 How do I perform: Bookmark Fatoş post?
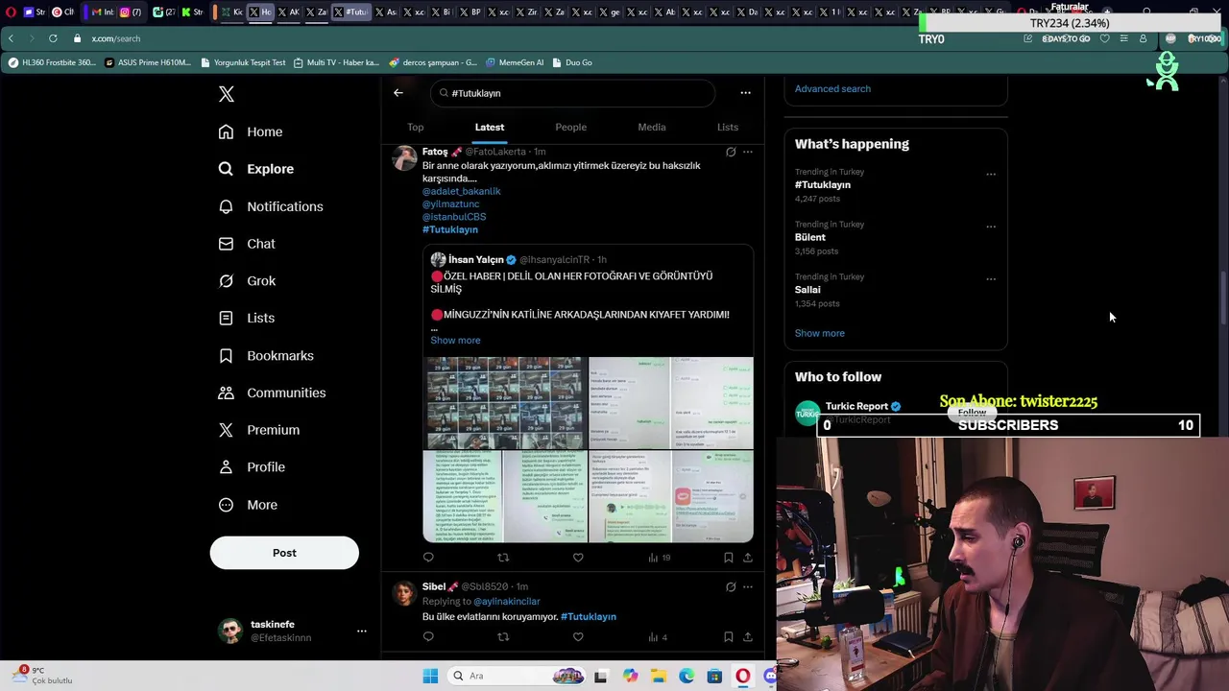click(729, 557)
